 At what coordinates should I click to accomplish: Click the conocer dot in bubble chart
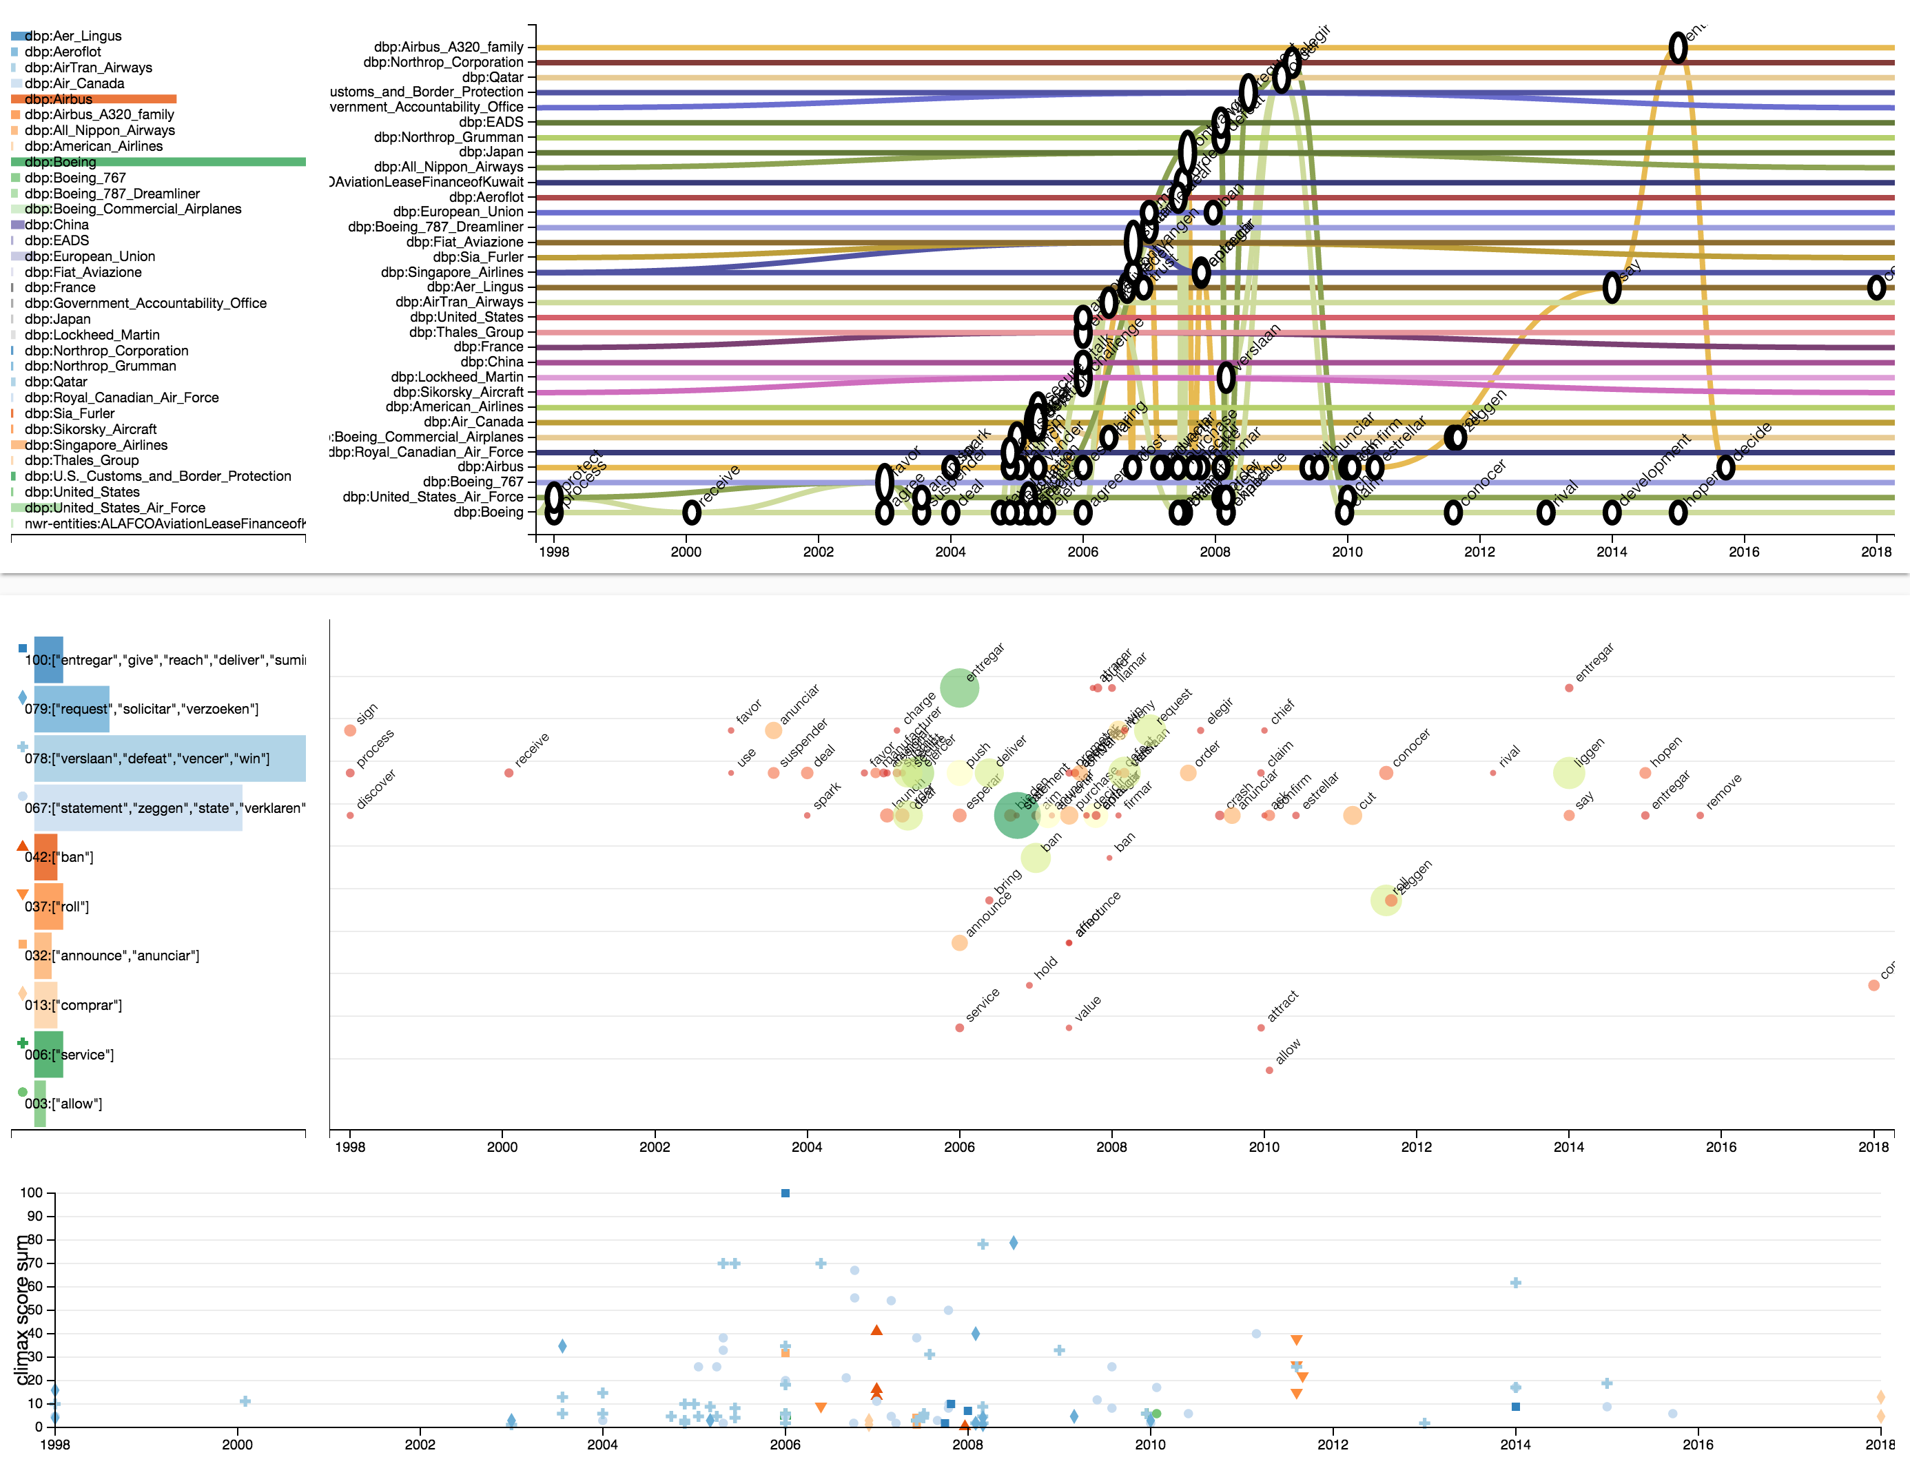tap(1386, 773)
